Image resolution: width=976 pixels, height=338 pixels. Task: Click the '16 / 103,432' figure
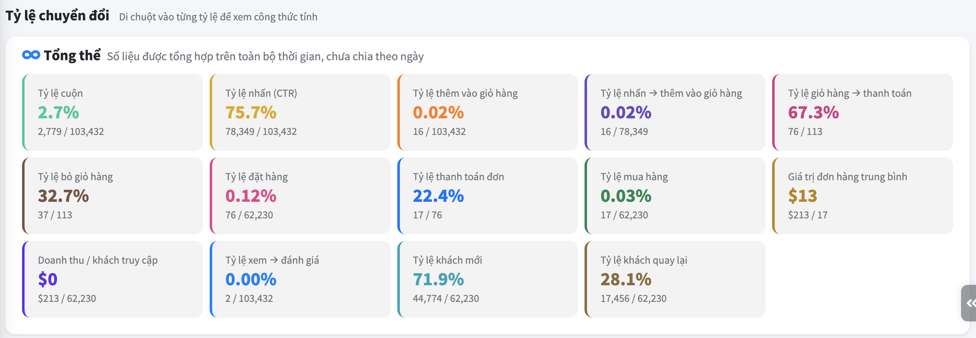[439, 131]
